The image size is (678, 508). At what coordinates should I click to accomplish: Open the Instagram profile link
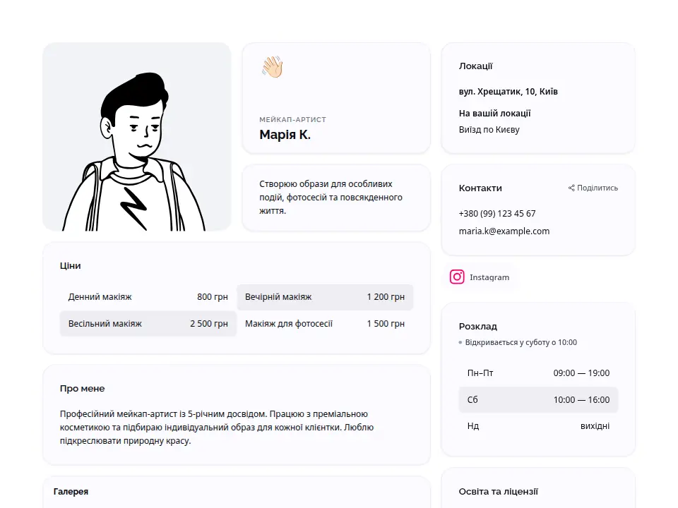(x=480, y=277)
